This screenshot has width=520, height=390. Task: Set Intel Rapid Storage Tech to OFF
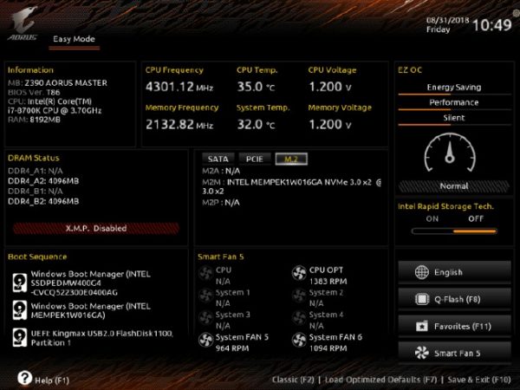[x=476, y=219]
